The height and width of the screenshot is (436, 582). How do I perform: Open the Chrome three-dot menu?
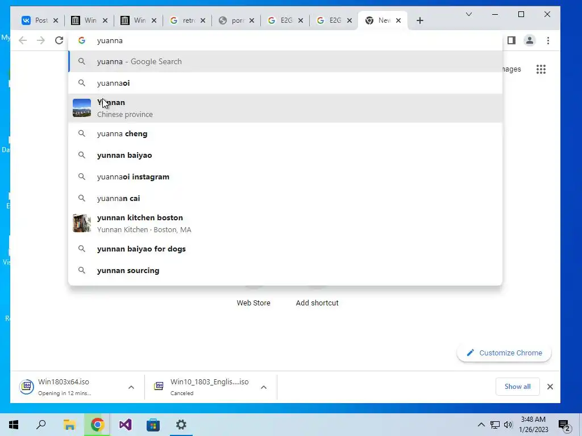tap(548, 40)
